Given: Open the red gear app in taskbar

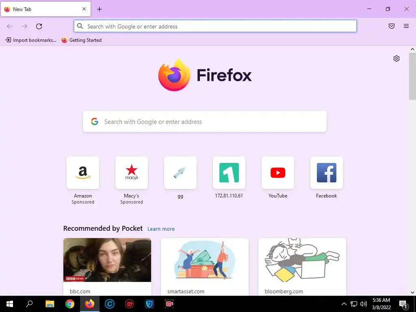Looking at the screenshot, I should click(130, 304).
